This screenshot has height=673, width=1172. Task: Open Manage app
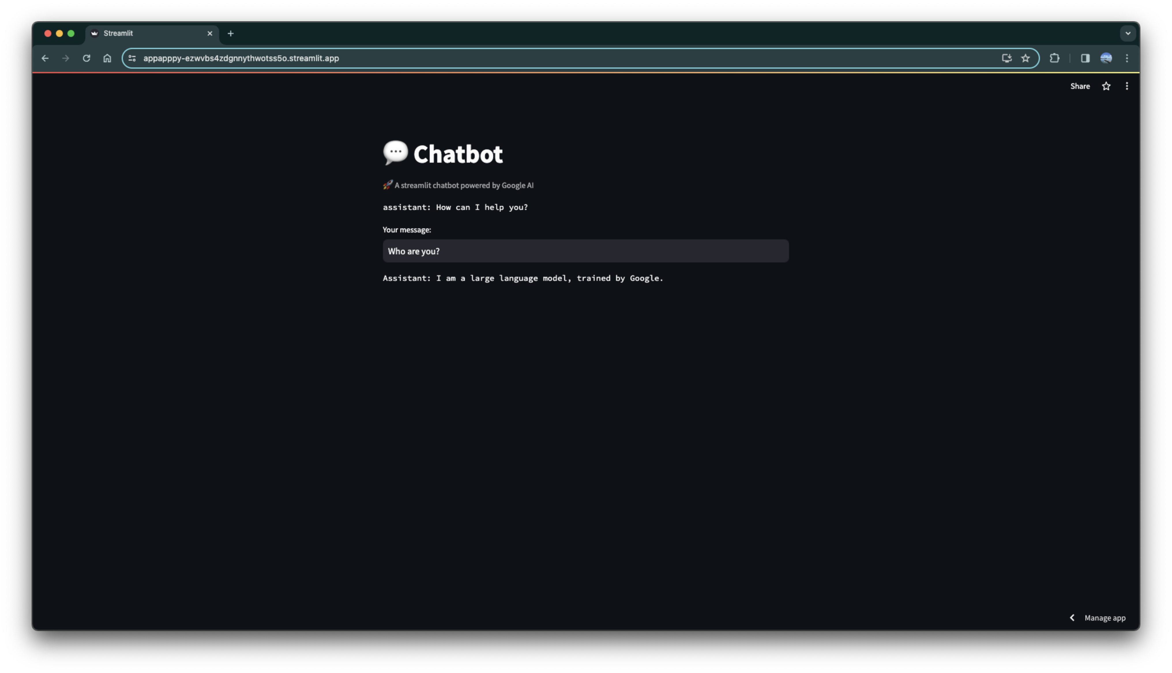click(1105, 618)
